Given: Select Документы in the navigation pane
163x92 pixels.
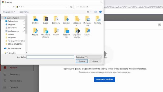Looking at the screenshot, I should tap(12, 28).
